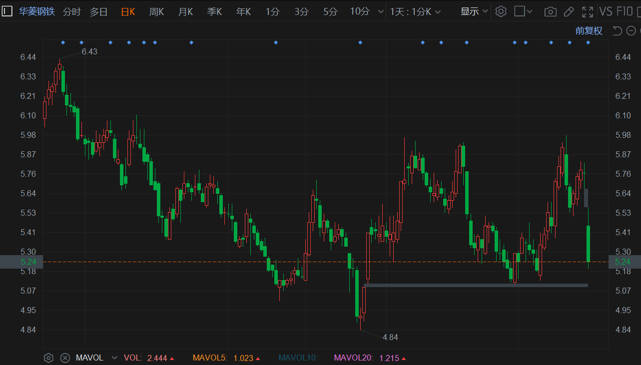The image size is (641, 365).
Task: Remove MAVOL indicator with the X icon
Action: (65, 358)
